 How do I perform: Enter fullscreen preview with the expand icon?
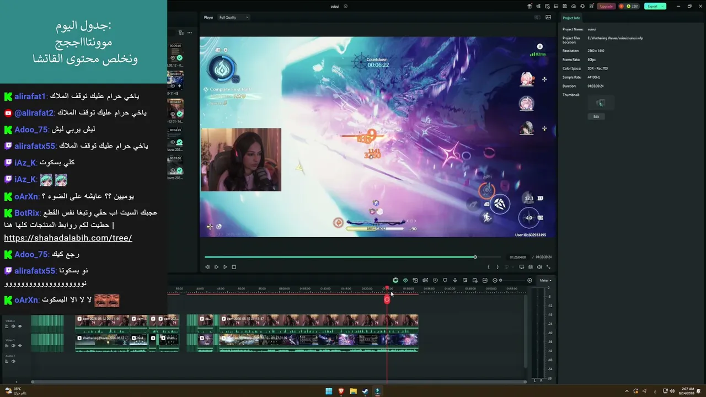(548, 267)
